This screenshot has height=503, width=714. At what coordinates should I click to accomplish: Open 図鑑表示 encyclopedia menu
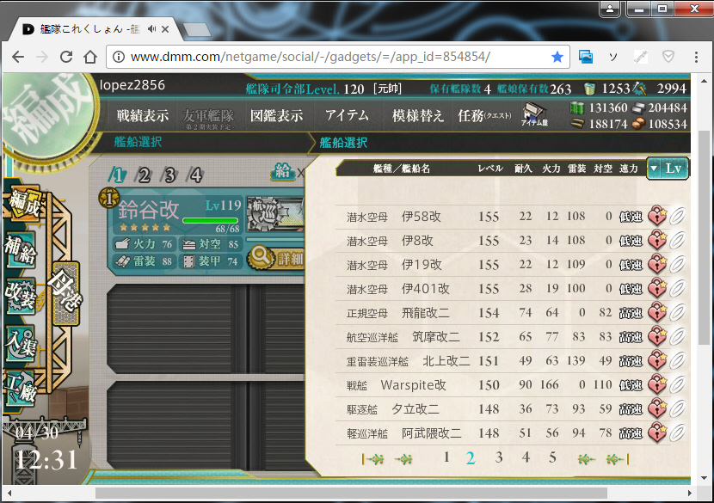click(x=277, y=115)
